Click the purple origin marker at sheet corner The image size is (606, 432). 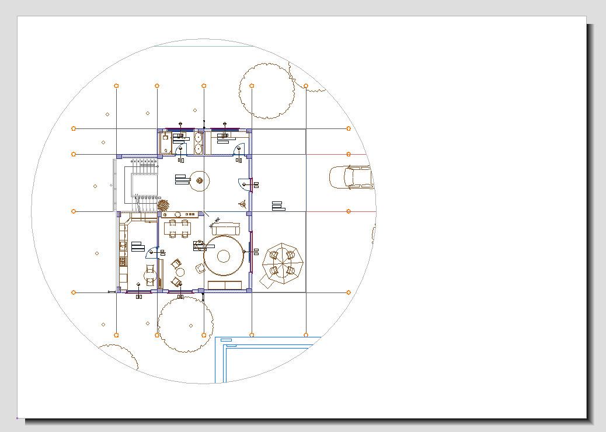17,418
